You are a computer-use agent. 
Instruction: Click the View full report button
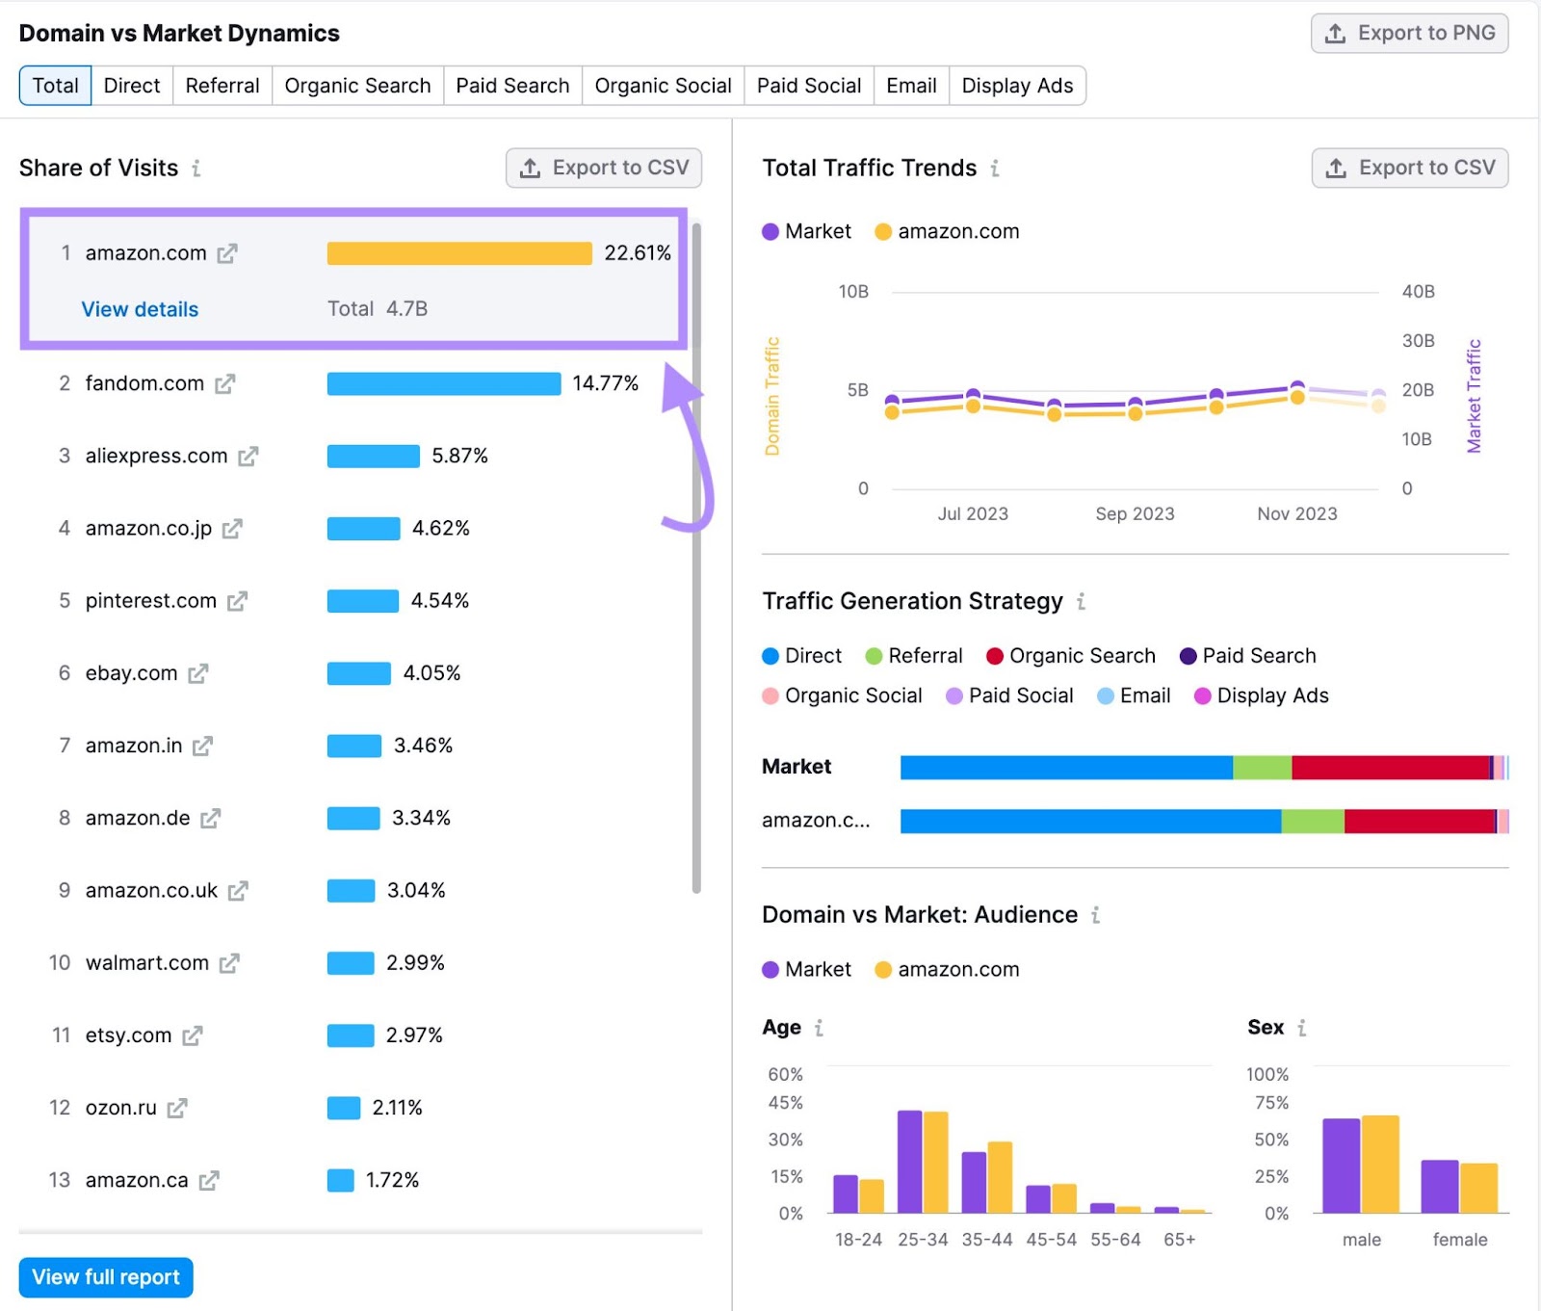[x=106, y=1277]
